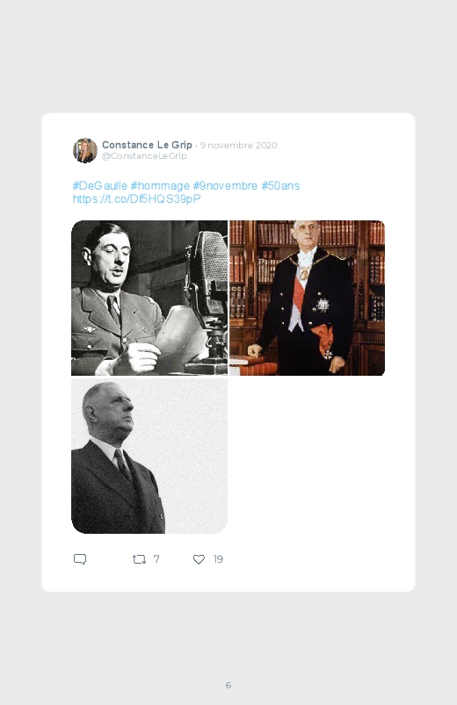Viewport: 457px width, 705px height.
Task: Open the grayscale profile portrait photo
Action: (x=149, y=456)
